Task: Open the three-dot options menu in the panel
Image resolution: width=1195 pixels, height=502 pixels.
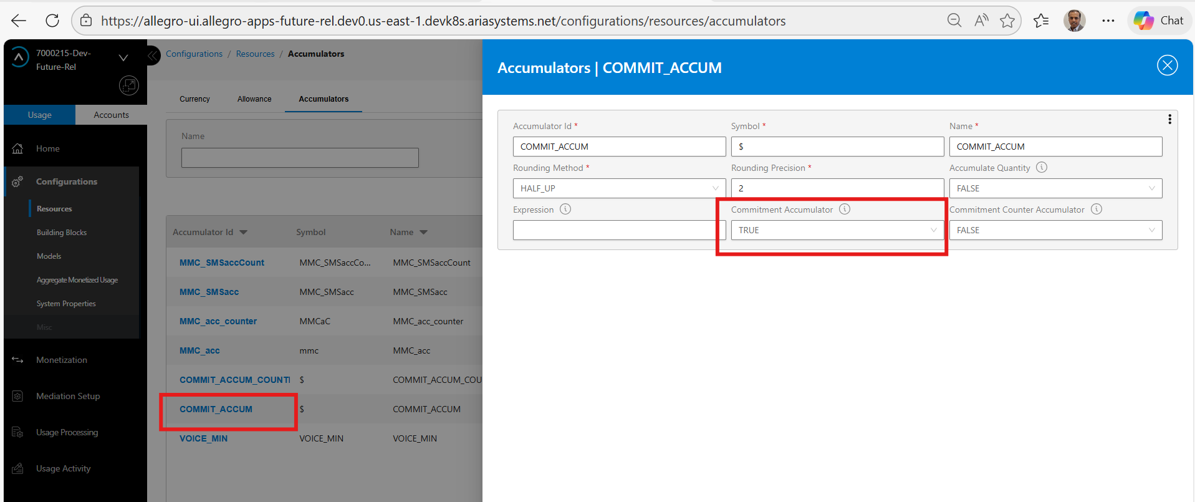Action: click(x=1169, y=119)
